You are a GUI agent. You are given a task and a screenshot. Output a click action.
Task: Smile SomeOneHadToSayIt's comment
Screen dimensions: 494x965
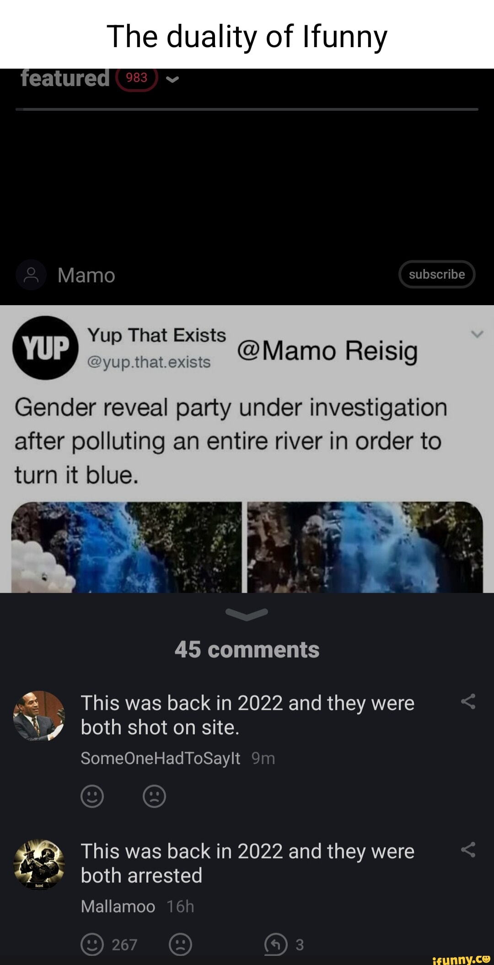tap(92, 796)
